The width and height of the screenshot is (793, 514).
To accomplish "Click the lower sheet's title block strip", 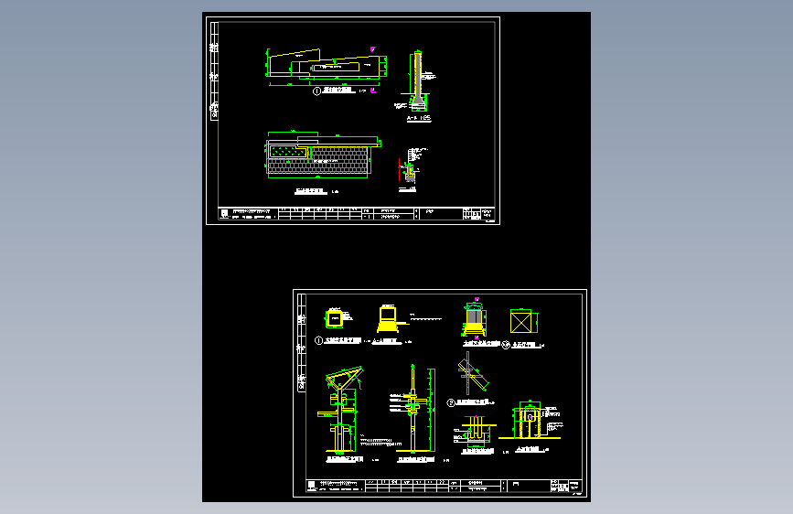I will 444,486.
